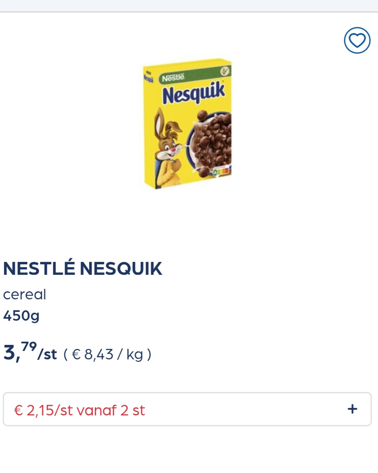Click the 450g weight label
The image size is (378, 473).
[x=21, y=316]
